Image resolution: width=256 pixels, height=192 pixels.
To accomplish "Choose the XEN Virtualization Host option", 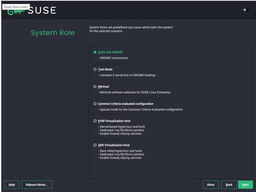I will point(95,145).
